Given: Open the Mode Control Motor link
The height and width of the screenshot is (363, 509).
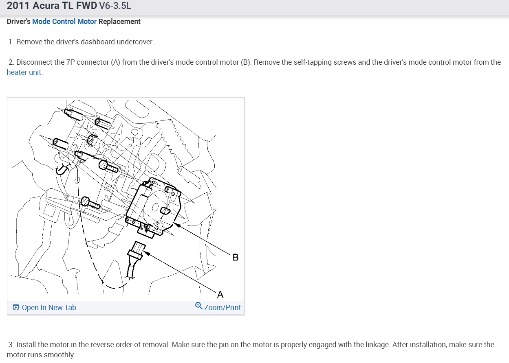Looking at the screenshot, I should (x=64, y=22).
